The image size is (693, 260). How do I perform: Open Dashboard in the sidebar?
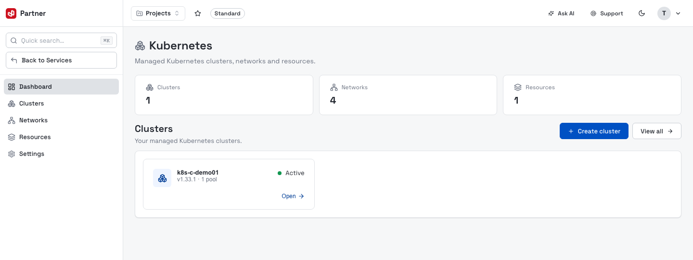(61, 87)
